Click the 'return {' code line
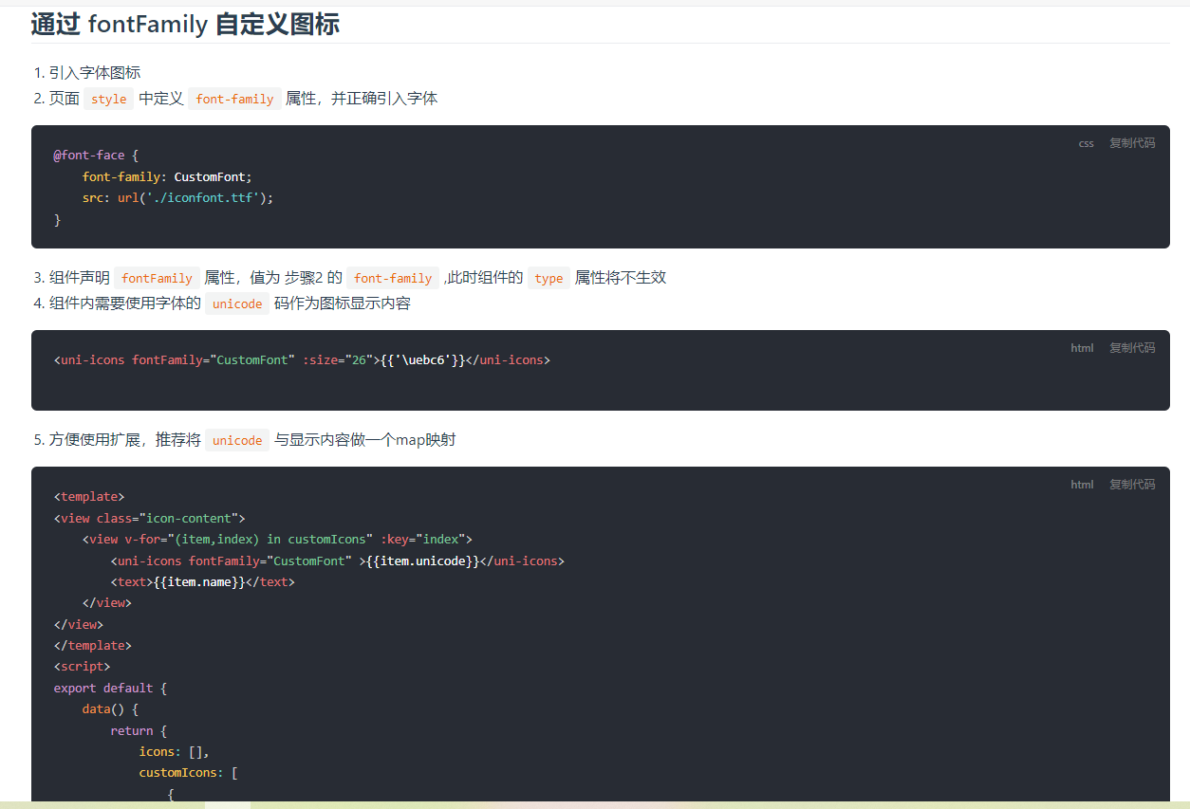 [139, 731]
